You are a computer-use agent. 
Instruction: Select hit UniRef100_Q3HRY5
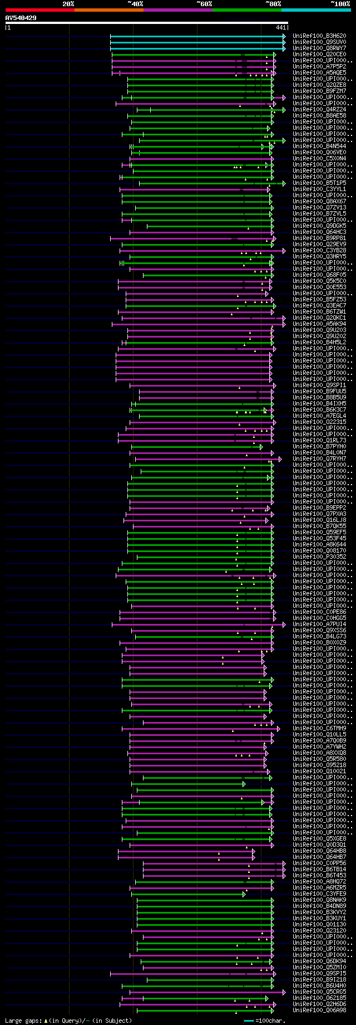tap(319, 257)
